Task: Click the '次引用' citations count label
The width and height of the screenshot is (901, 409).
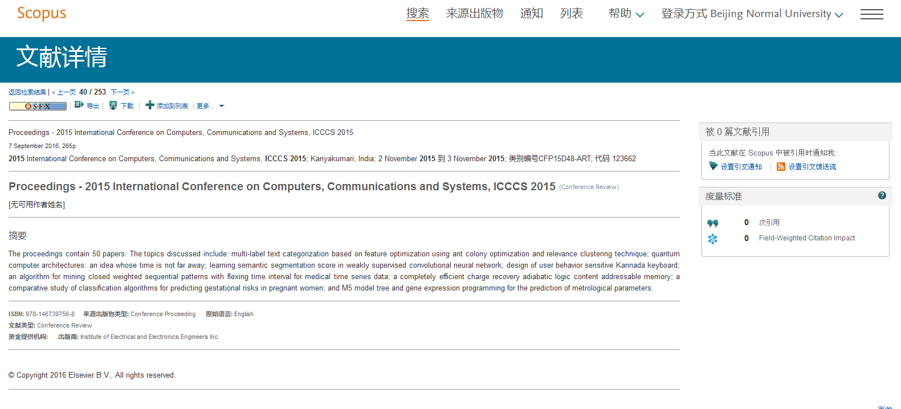Action: coord(769,223)
